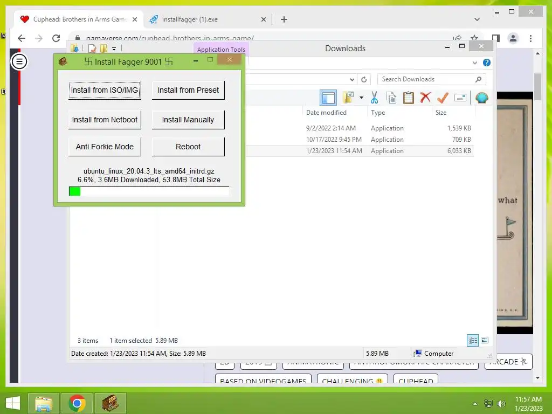Click the properties icon in Explorer quick access bar
This screenshot has height=414, width=552.
(92, 49)
